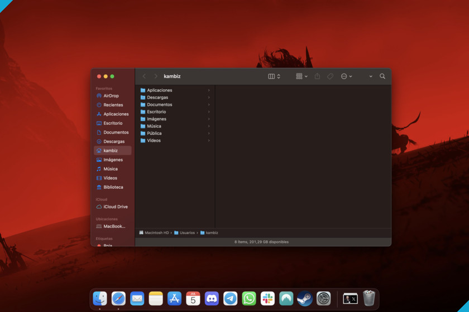The height and width of the screenshot is (312, 469).
Task: Open the Discord app in the Dock
Action: click(212, 298)
